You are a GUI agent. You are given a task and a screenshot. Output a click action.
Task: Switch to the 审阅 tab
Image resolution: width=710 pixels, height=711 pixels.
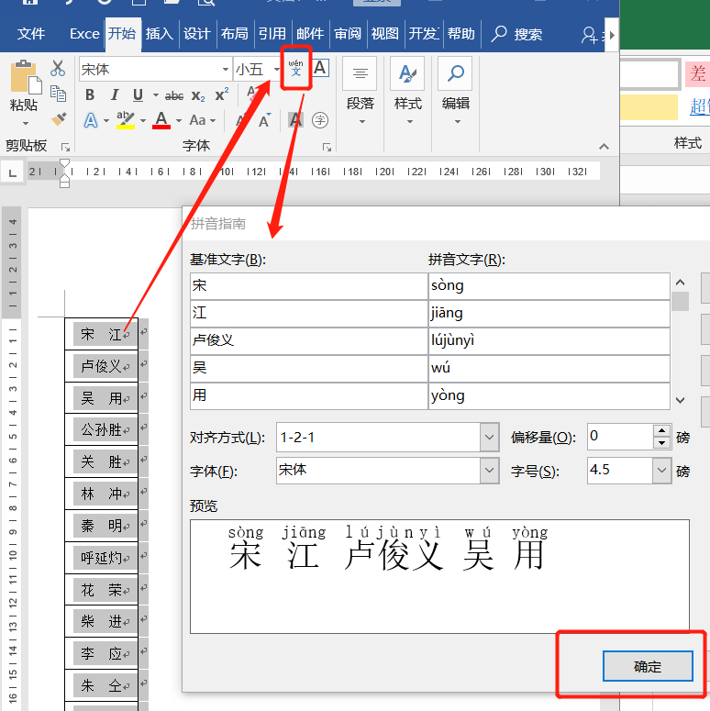point(348,34)
